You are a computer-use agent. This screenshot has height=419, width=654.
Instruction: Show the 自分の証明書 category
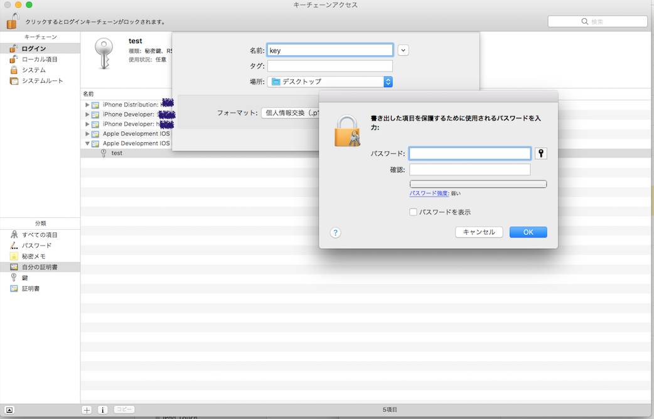click(x=40, y=267)
